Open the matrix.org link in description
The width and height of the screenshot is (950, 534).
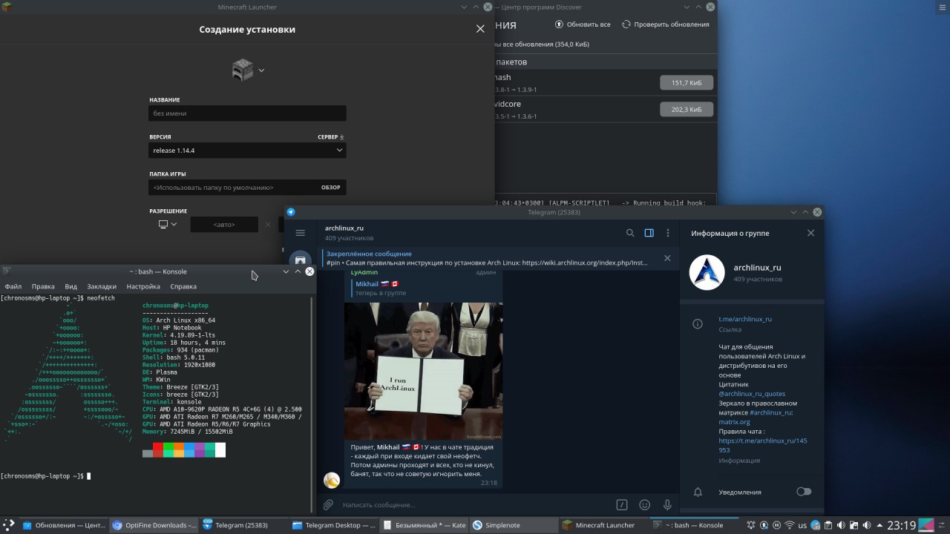coord(734,422)
